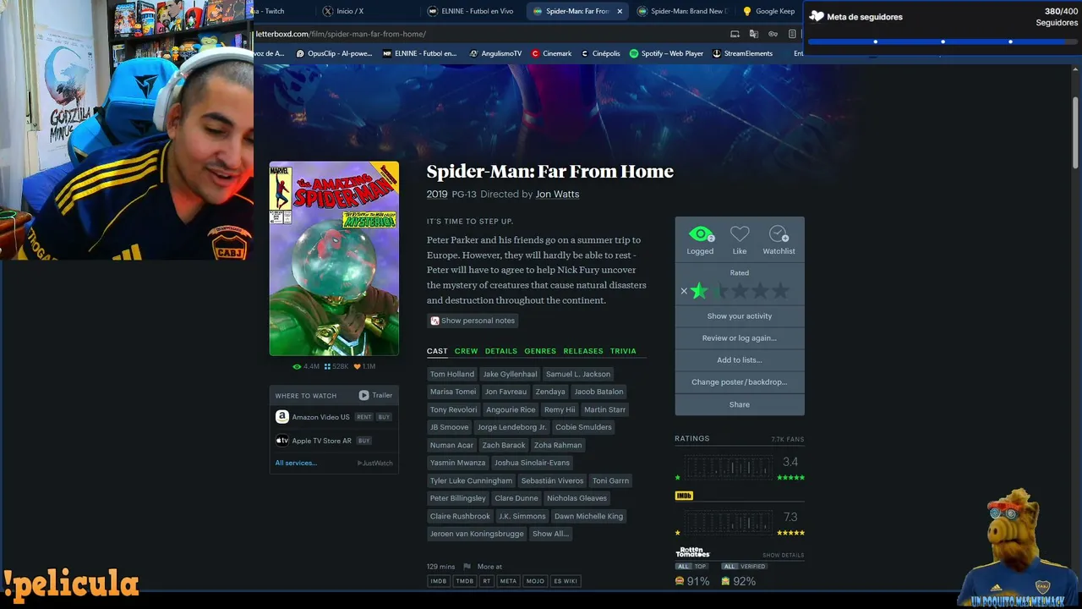The width and height of the screenshot is (1082, 609).
Task: Open the ES WIKI external link
Action: tap(566, 581)
